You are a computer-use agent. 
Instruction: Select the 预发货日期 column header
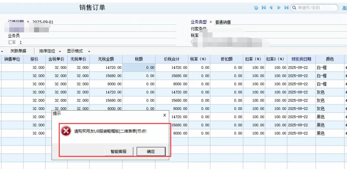coord(301,59)
